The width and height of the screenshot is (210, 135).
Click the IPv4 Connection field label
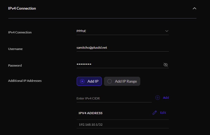(20, 32)
